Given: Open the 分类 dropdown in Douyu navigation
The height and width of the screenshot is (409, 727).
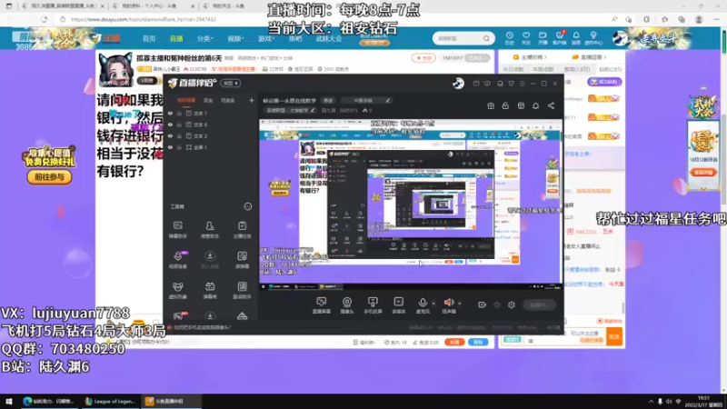Looking at the screenshot, I should 204,38.
